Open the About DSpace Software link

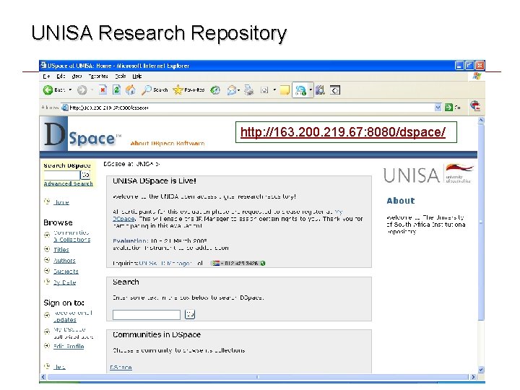click(x=167, y=143)
